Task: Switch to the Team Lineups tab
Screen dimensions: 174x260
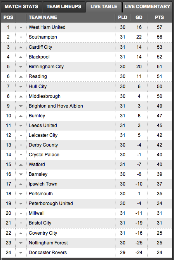Action: (x=64, y=7)
